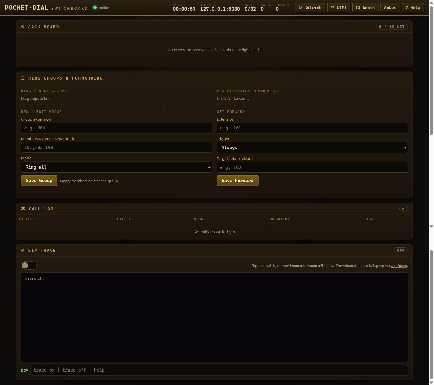Click the Target (blank clears) field
Image resolution: width=434 pixels, height=385 pixels.
pos(312,167)
